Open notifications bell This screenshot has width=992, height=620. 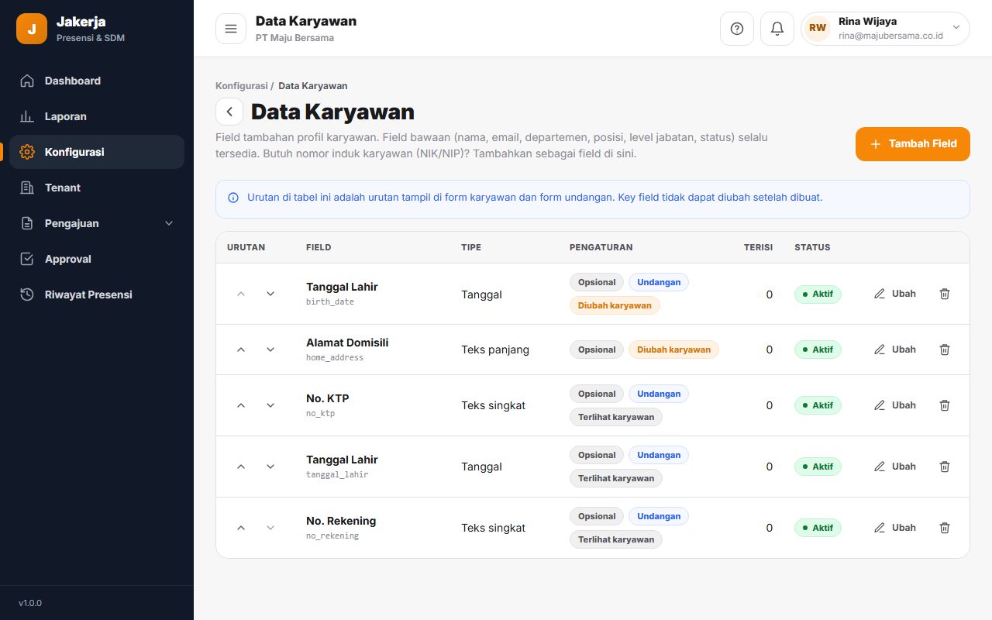(777, 29)
